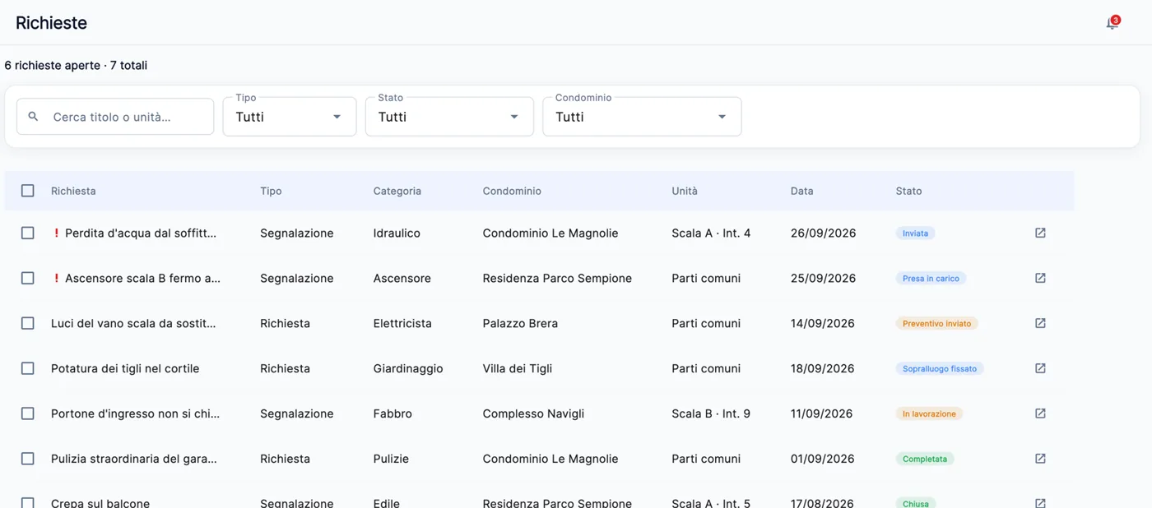Toggle the select-all checkbox in table header

(27, 191)
